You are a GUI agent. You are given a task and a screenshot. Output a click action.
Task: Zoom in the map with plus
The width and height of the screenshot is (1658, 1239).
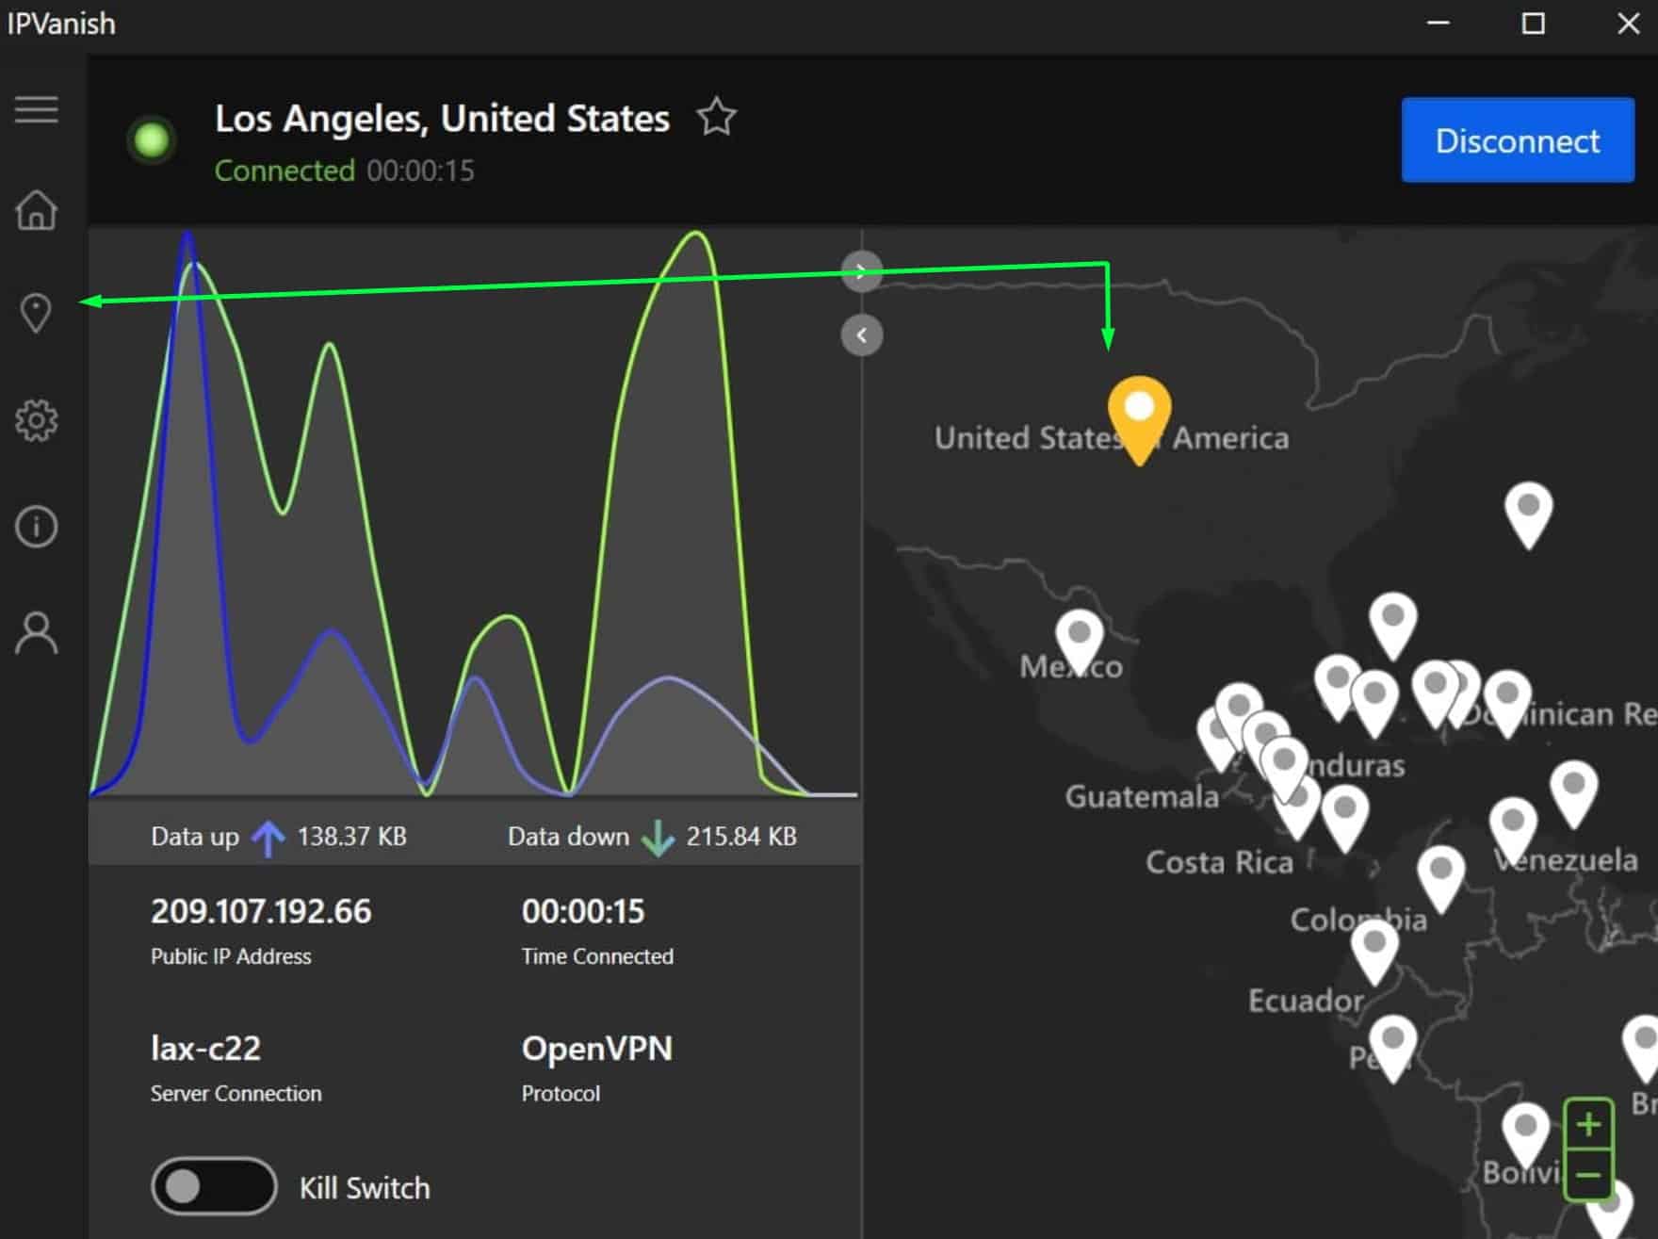coord(1588,1124)
